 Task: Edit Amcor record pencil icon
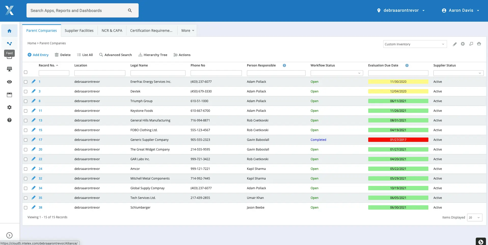pyautogui.click(x=33, y=169)
